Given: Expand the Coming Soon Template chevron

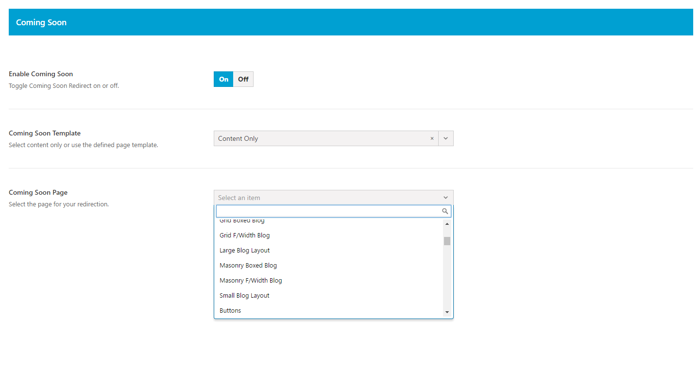Looking at the screenshot, I should pyautogui.click(x=445, y=138).
